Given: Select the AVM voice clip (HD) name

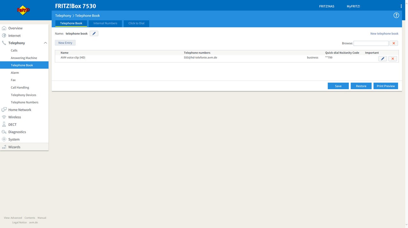Looking at the screenshot, I should click(x=73, y=58).
